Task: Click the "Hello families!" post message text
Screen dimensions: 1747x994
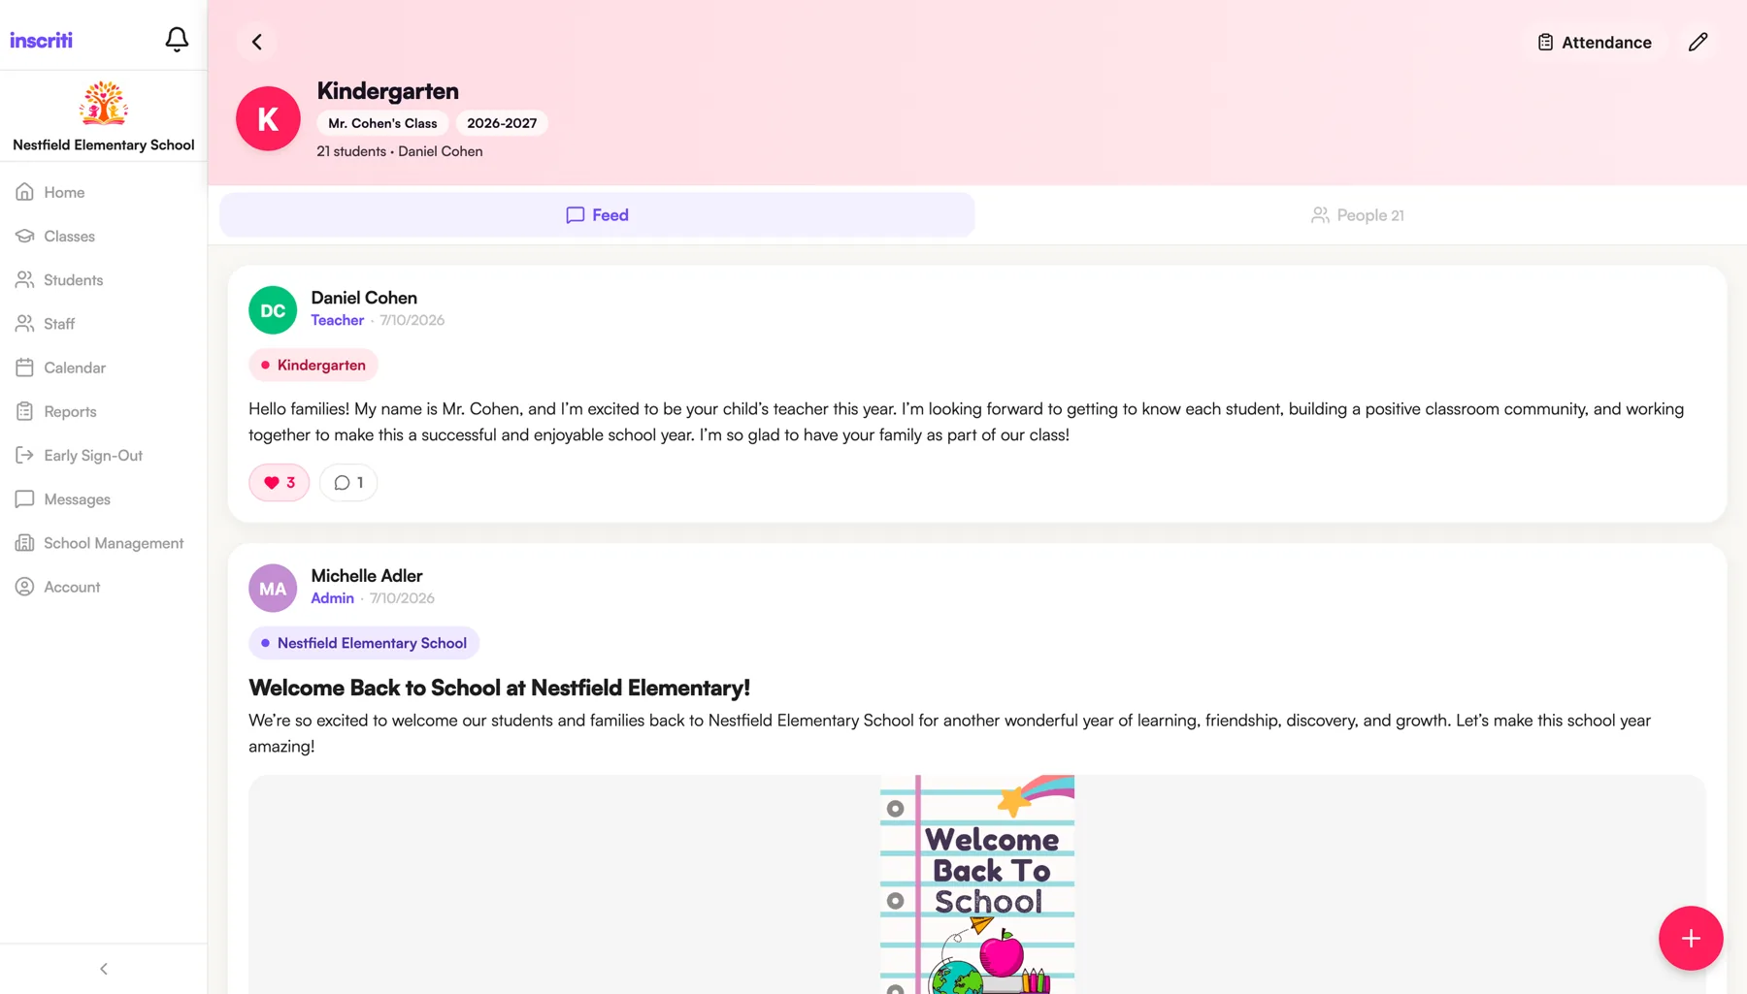Action: coord(966,422)
